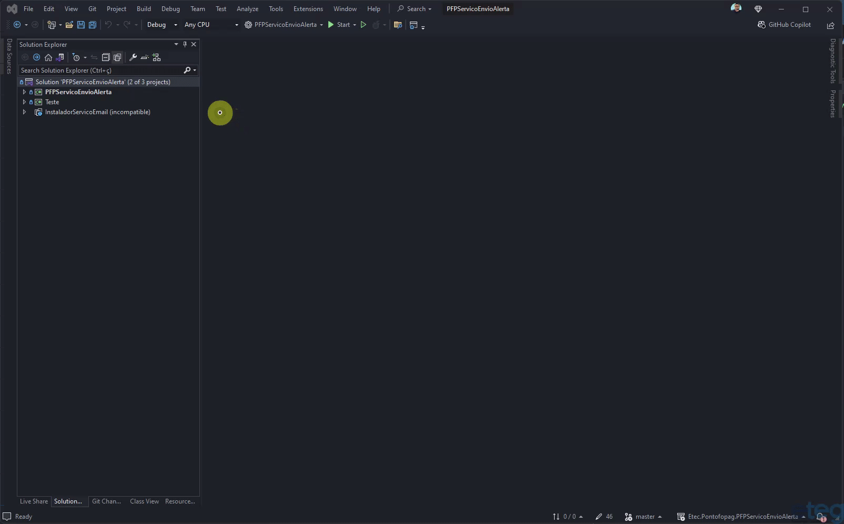Start without debugging using the hollow play icon
The height and width of the screenshot is (524, 844).
363,25
